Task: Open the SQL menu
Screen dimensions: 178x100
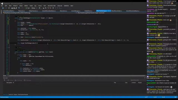Action: (x=35, y=6)
